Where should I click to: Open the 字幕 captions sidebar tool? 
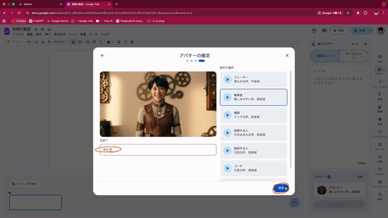380,159
